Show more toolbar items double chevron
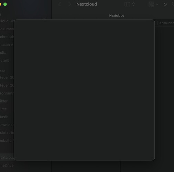 [x=165, y=4]
